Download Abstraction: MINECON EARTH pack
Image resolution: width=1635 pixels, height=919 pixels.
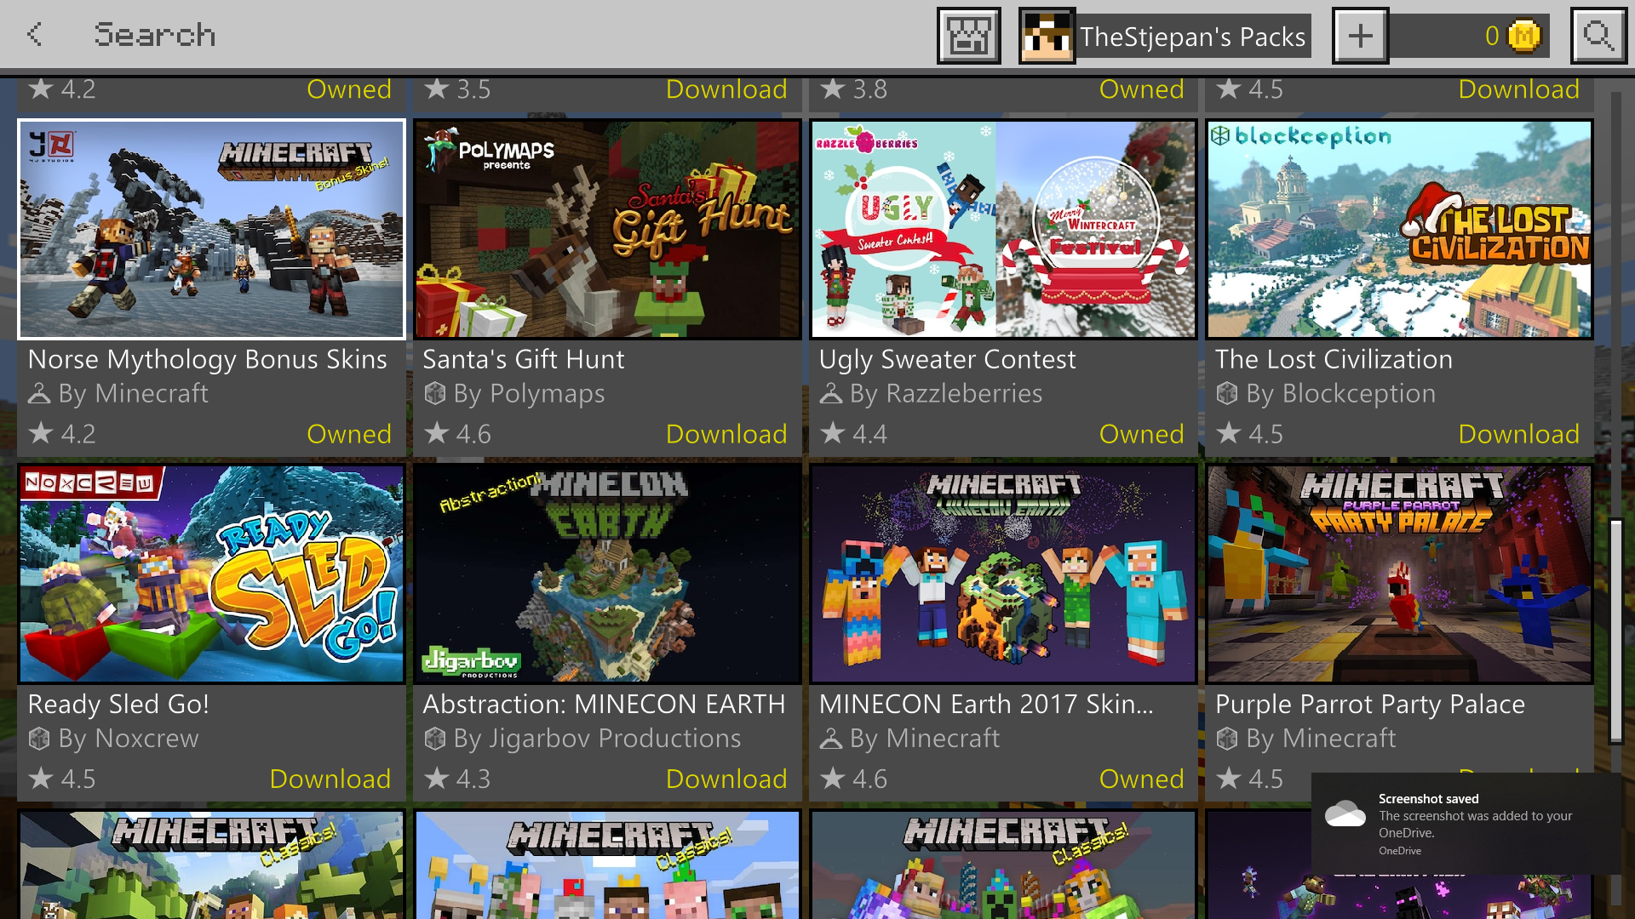click(726, 779)
